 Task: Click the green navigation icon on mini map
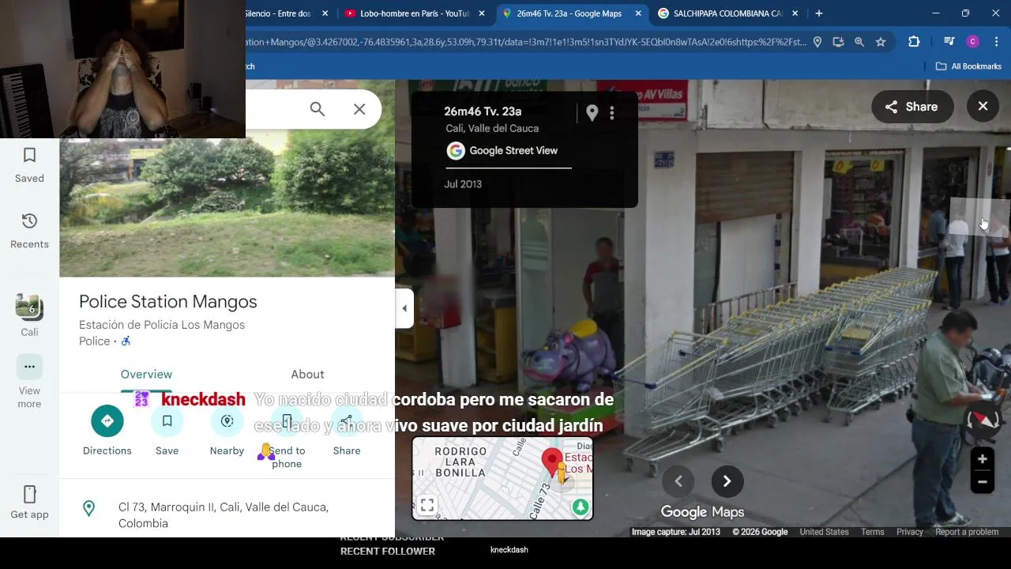point(581,507)
